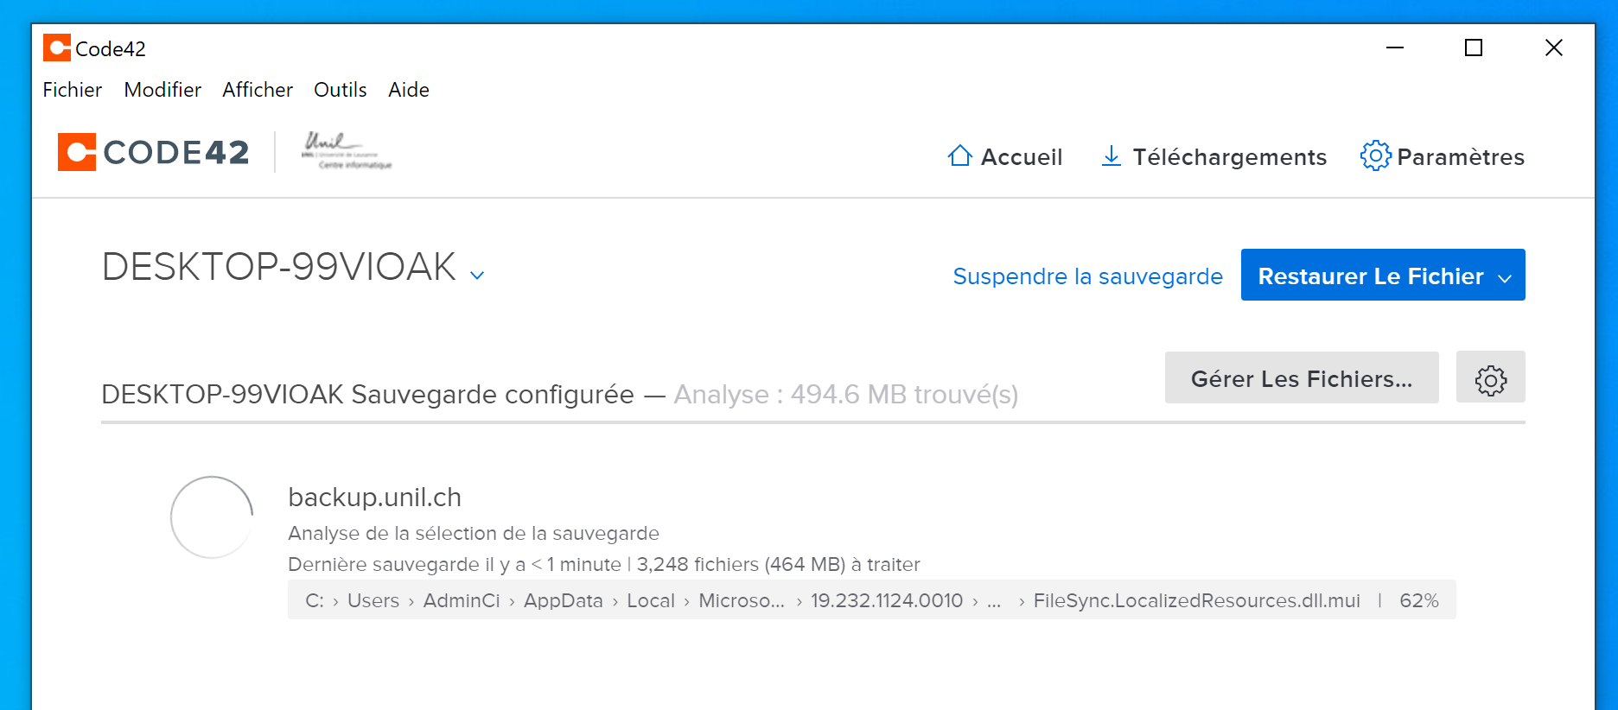Click the orange CODE42 logo in the header
Image resolution: width=1618 pixels, height=710 pixels.
point(154,153)
